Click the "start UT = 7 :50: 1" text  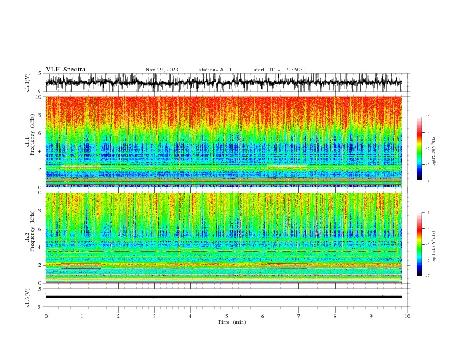click(280, 70)
